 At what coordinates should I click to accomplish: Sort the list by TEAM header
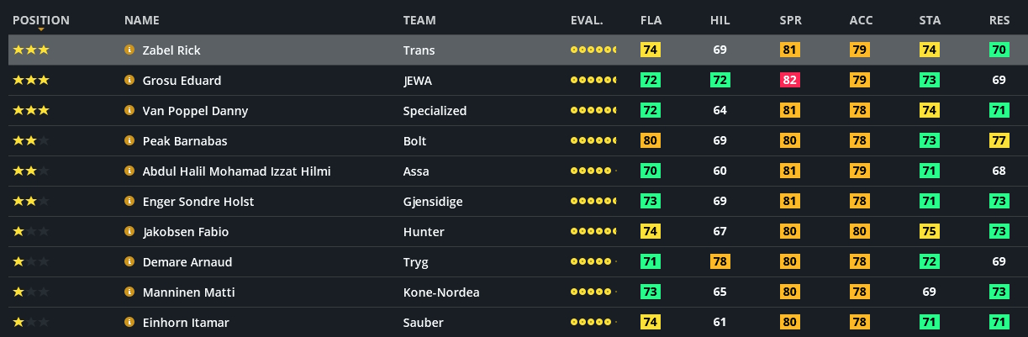(419, 20)
